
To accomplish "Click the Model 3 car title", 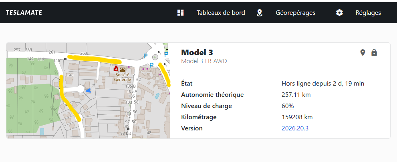I will pyautogui.click(x=197, y=52).
